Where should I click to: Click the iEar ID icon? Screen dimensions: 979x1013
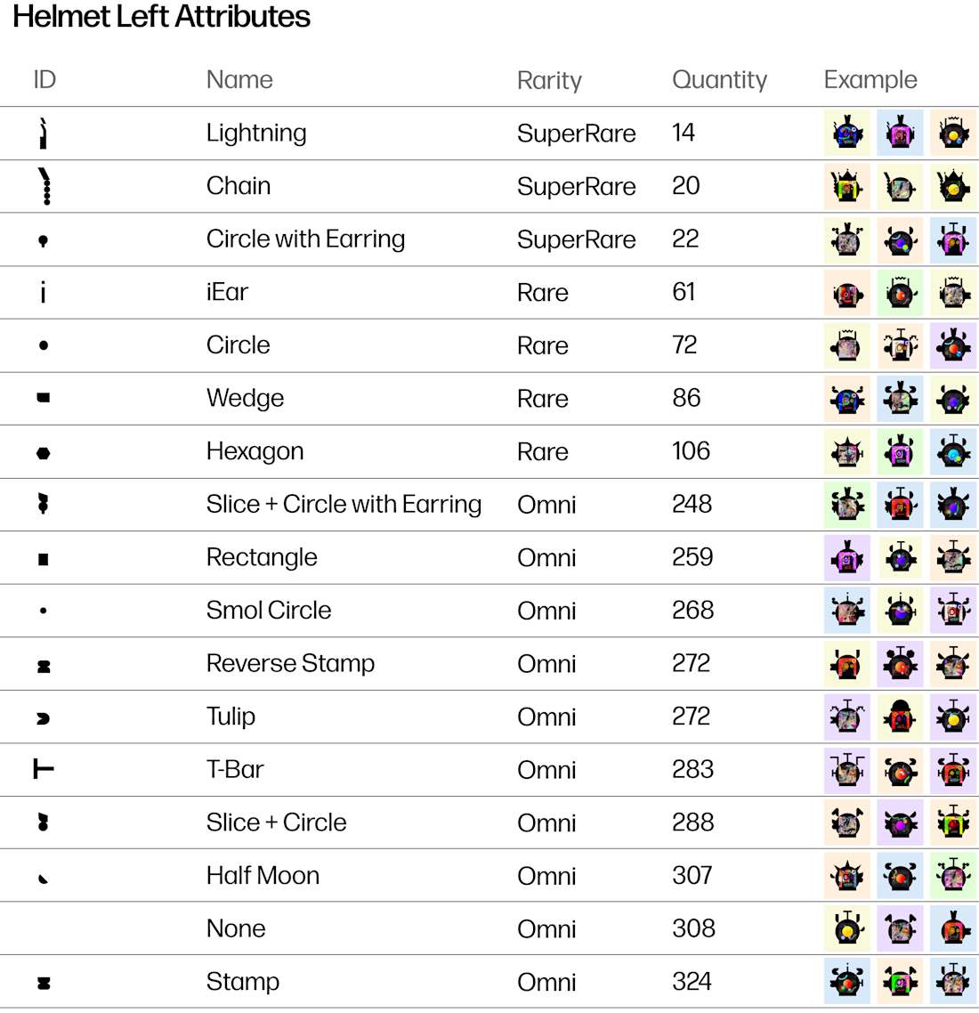coord(44,292)
